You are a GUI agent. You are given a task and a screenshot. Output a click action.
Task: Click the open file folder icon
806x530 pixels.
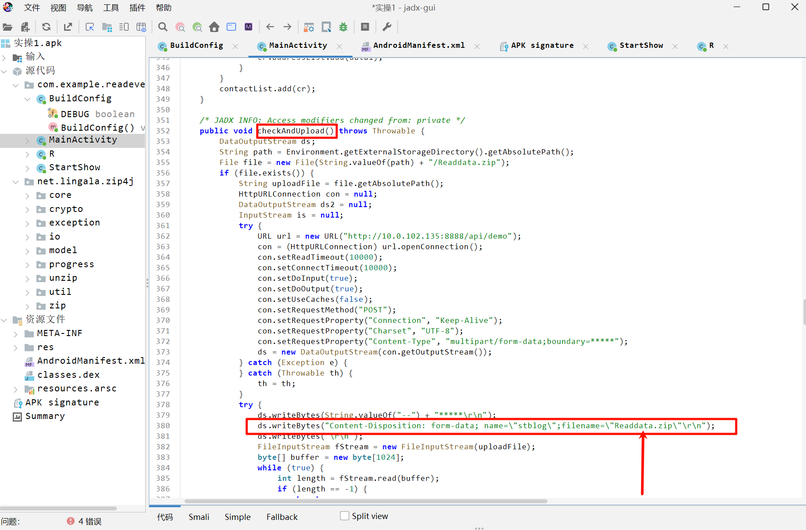tap(7, 27)
